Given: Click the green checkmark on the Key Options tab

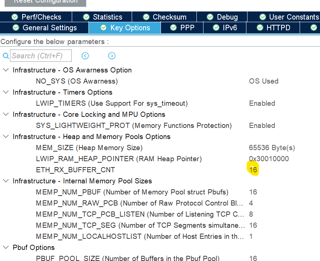Looking at the screenshot, I should pyautogui.click(x=103, y=27).
